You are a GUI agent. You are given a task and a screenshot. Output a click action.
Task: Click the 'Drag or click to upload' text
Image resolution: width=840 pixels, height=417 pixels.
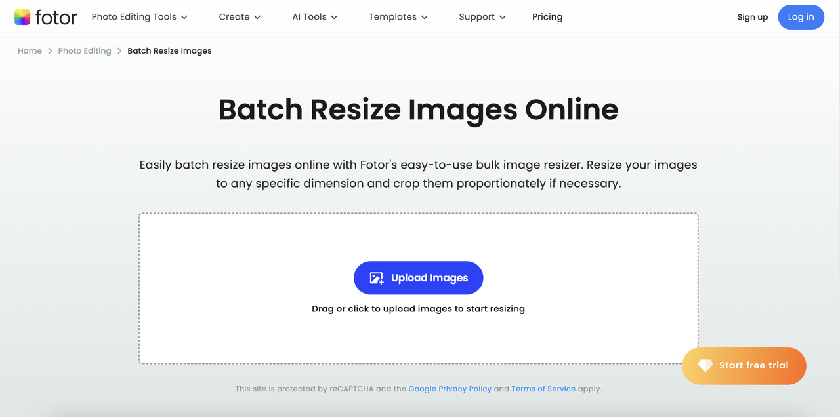418,309
